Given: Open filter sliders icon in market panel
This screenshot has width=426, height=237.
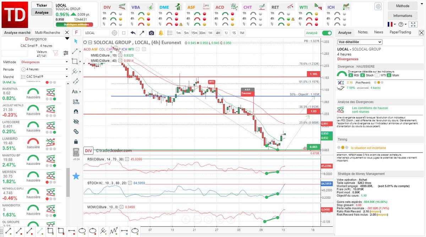Looking at the screenshot, I should [66, 53].
